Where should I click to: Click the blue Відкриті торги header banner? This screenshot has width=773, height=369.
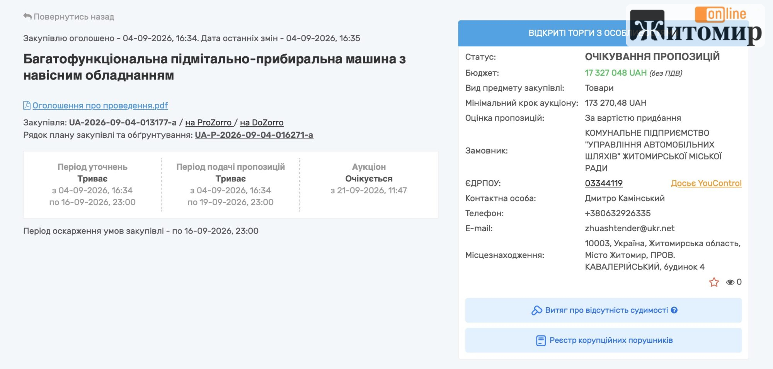[542, 33]
